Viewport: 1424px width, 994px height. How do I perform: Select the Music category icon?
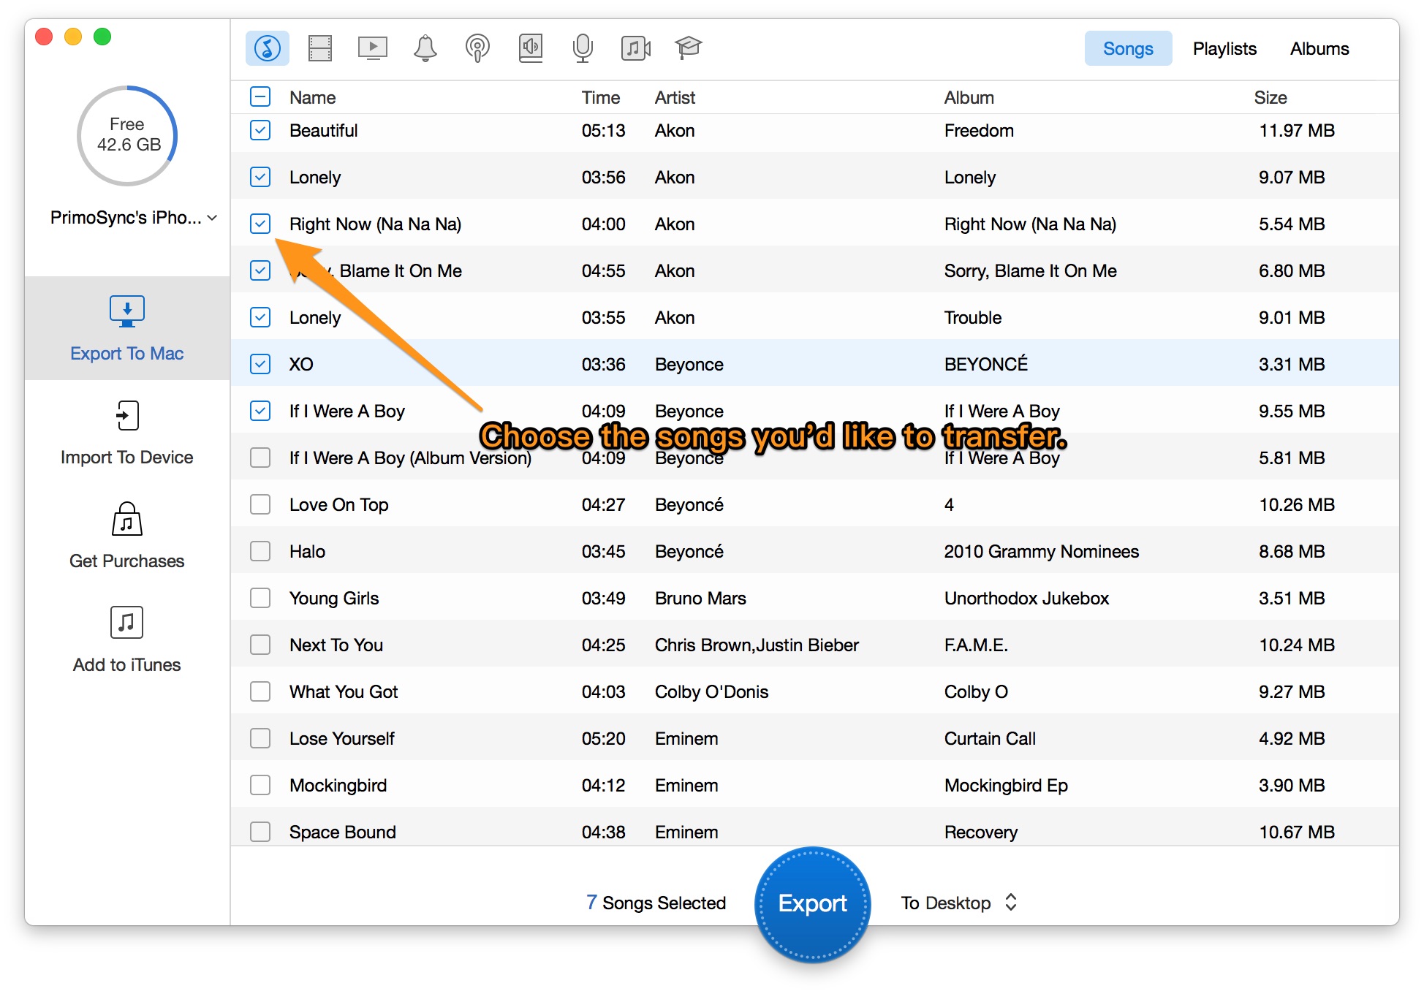tap(267, 48)
